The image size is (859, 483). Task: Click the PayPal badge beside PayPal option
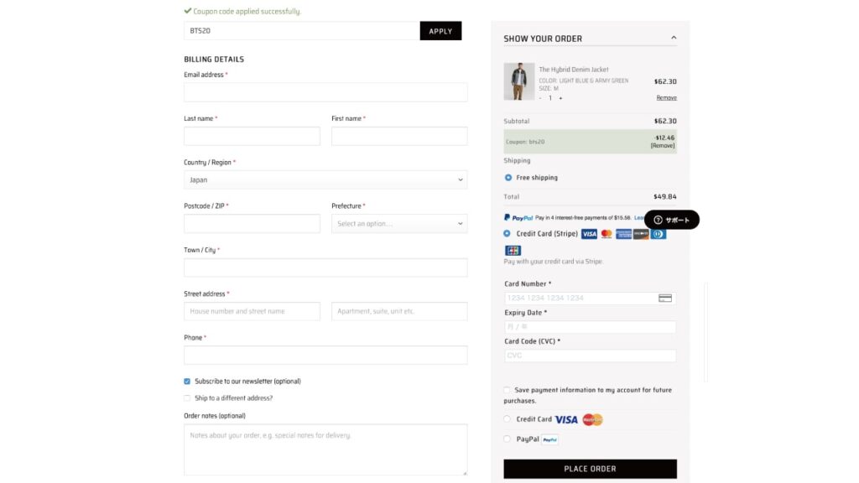pos(550,439)
